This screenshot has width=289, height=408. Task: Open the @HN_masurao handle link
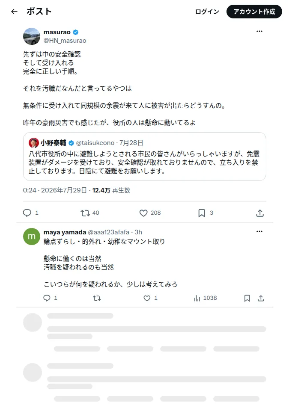pyautogui.click(x=65, y=41)
